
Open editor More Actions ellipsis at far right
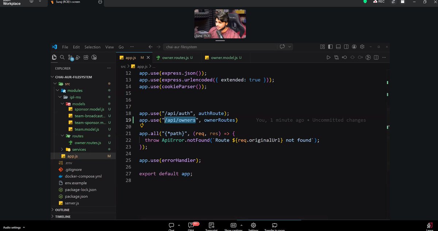click(384, 57)
